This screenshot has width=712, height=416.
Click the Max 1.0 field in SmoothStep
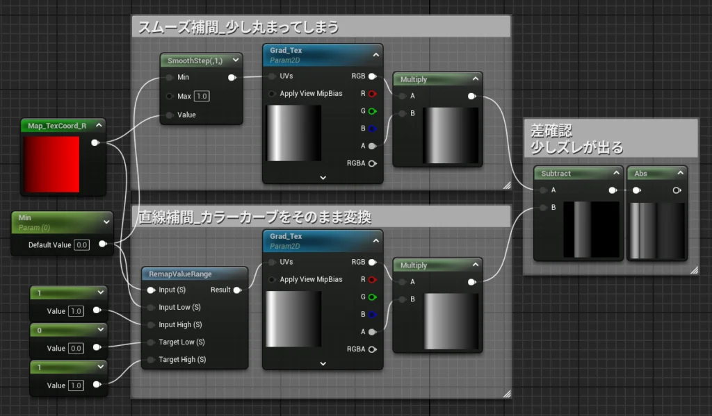click(x=201, y=96)
